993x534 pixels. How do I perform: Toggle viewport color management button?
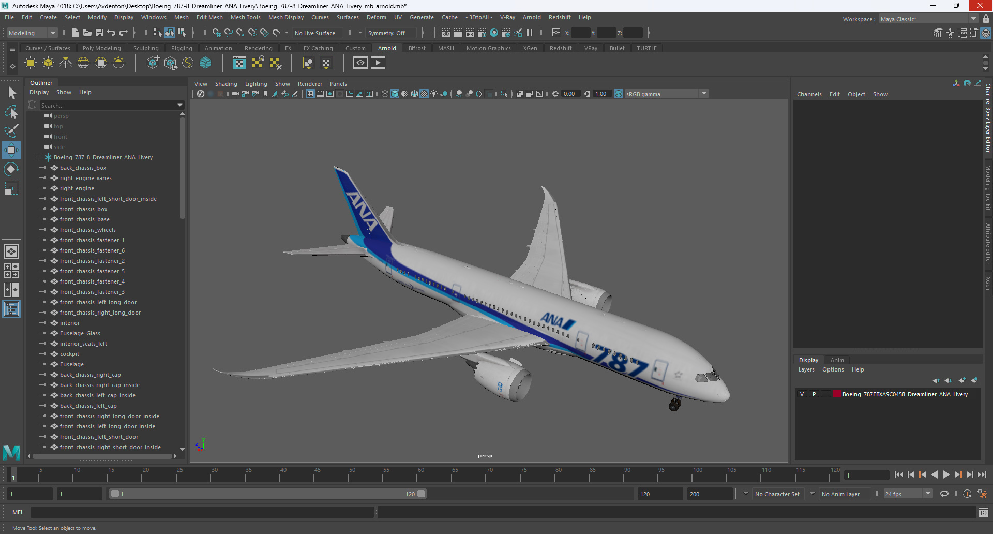(x=619, y=94)
